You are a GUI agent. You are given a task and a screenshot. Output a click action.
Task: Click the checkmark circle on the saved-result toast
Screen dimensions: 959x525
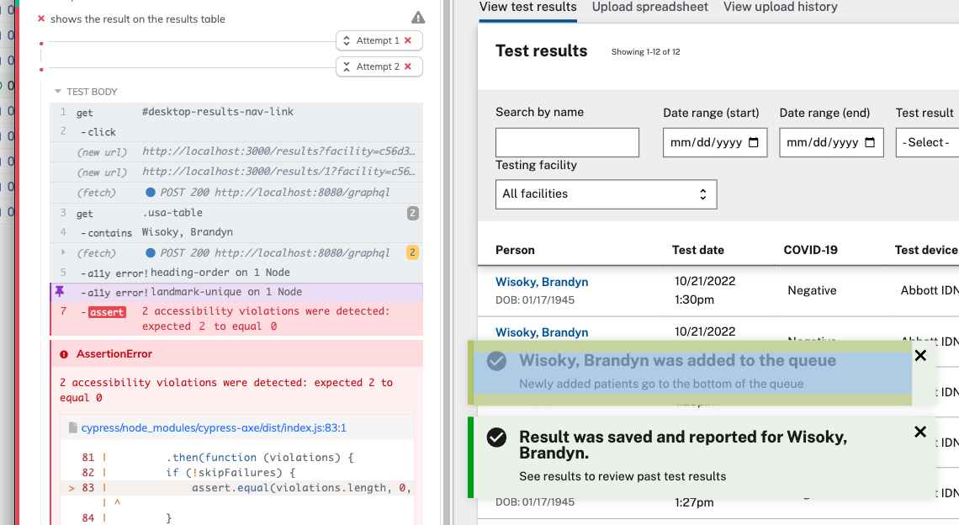[495, 437]
